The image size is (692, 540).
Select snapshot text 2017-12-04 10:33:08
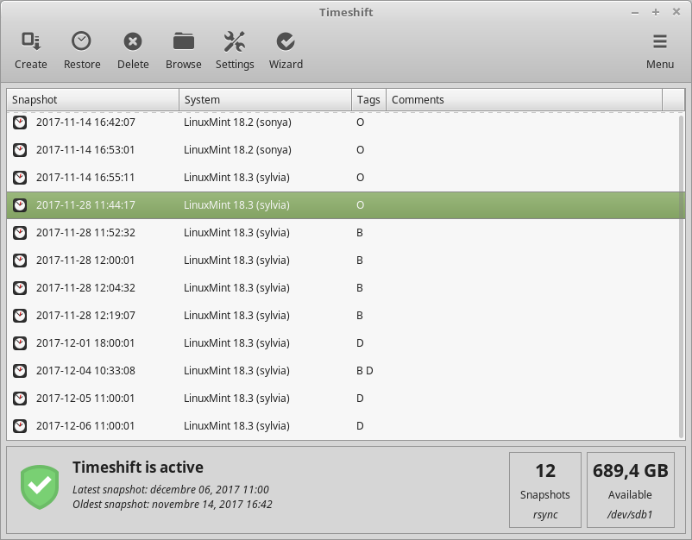click(x=85, y=371)
